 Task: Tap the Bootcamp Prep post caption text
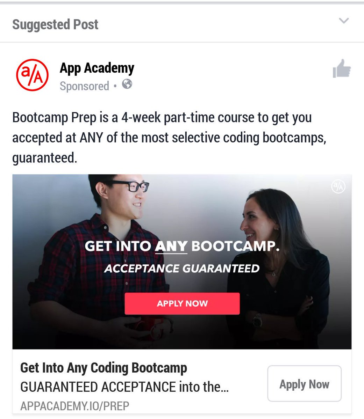(x=169, y=138)
